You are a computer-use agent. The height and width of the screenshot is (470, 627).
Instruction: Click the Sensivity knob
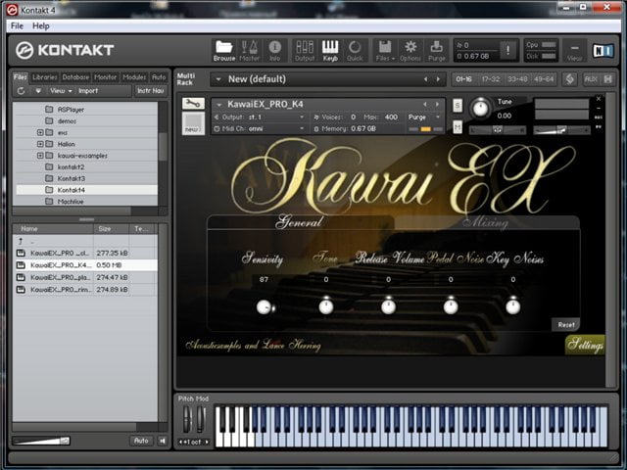pyautogui.click(x=264, y=306)
